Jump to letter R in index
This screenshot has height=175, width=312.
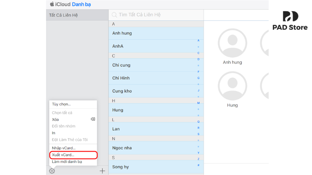pos(199,128)
